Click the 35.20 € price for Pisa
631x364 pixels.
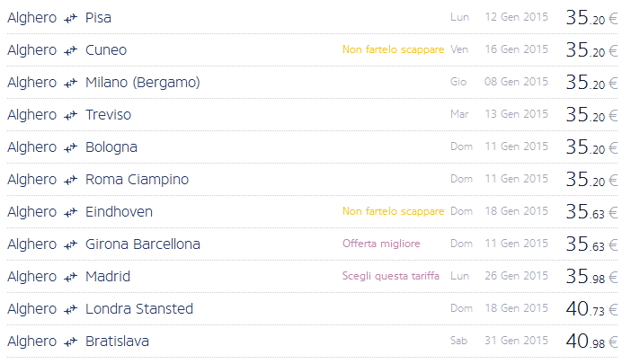[x=591, y=18]
